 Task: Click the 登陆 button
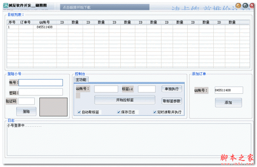26,111
